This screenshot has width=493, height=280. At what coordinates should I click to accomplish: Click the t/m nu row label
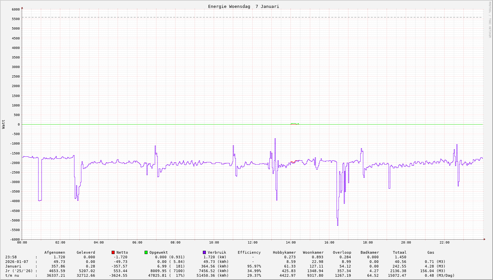(12, 276)
